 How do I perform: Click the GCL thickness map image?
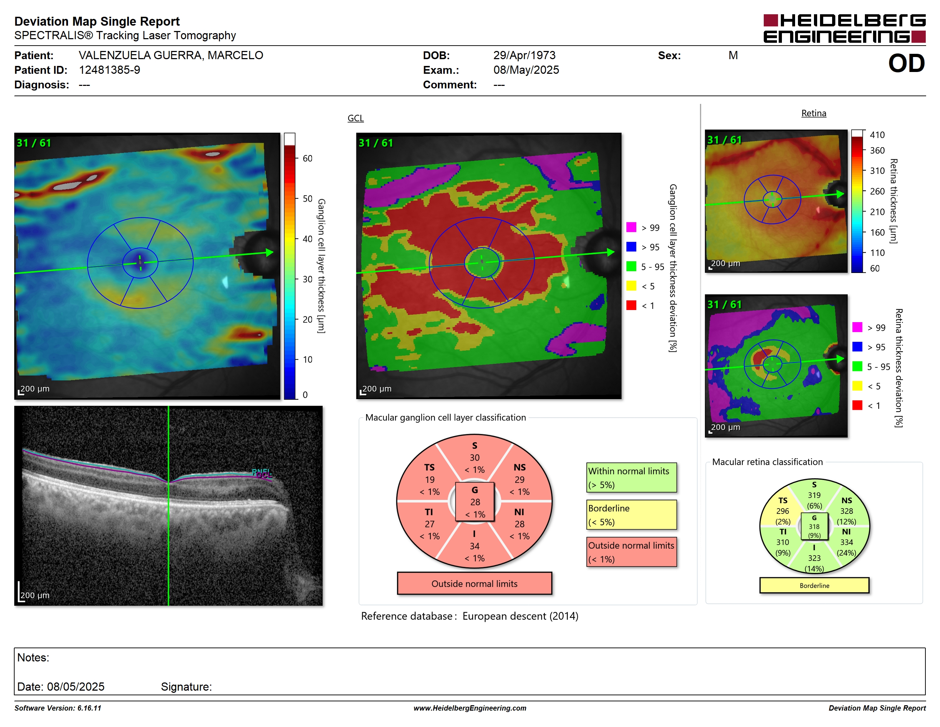coord(147,266)
